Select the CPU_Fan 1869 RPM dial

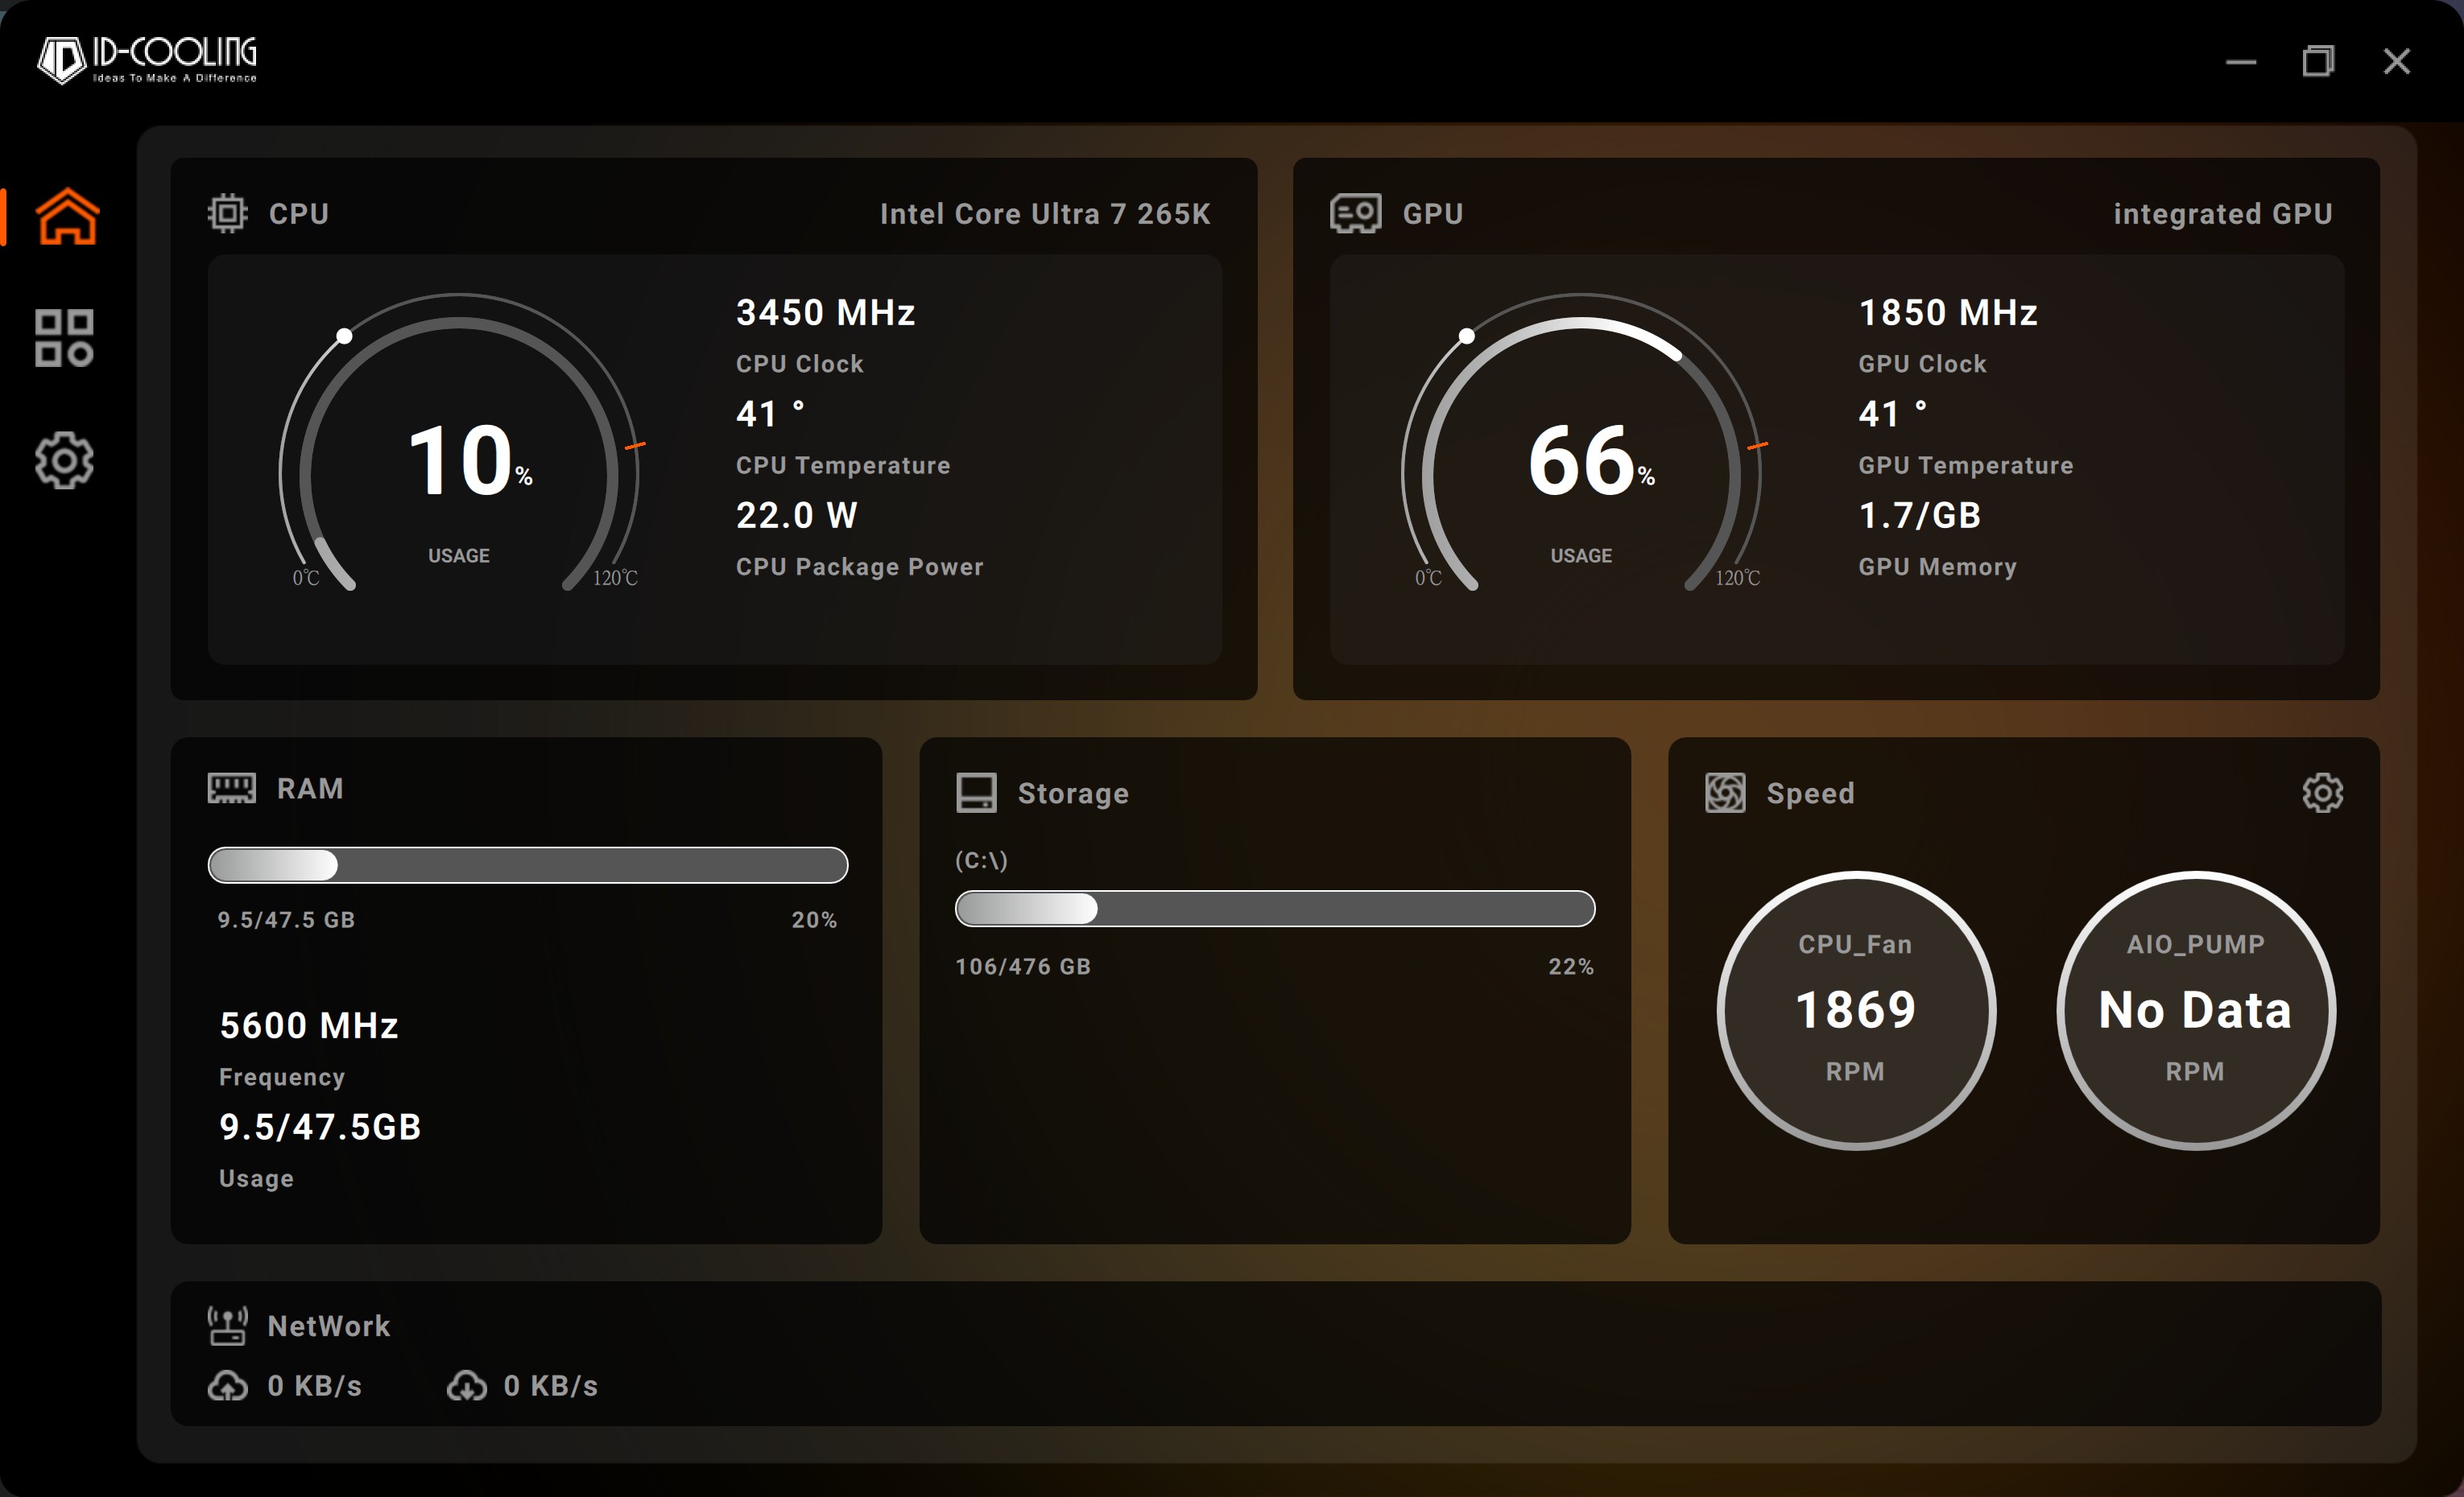click(x=1856, y=1009)
